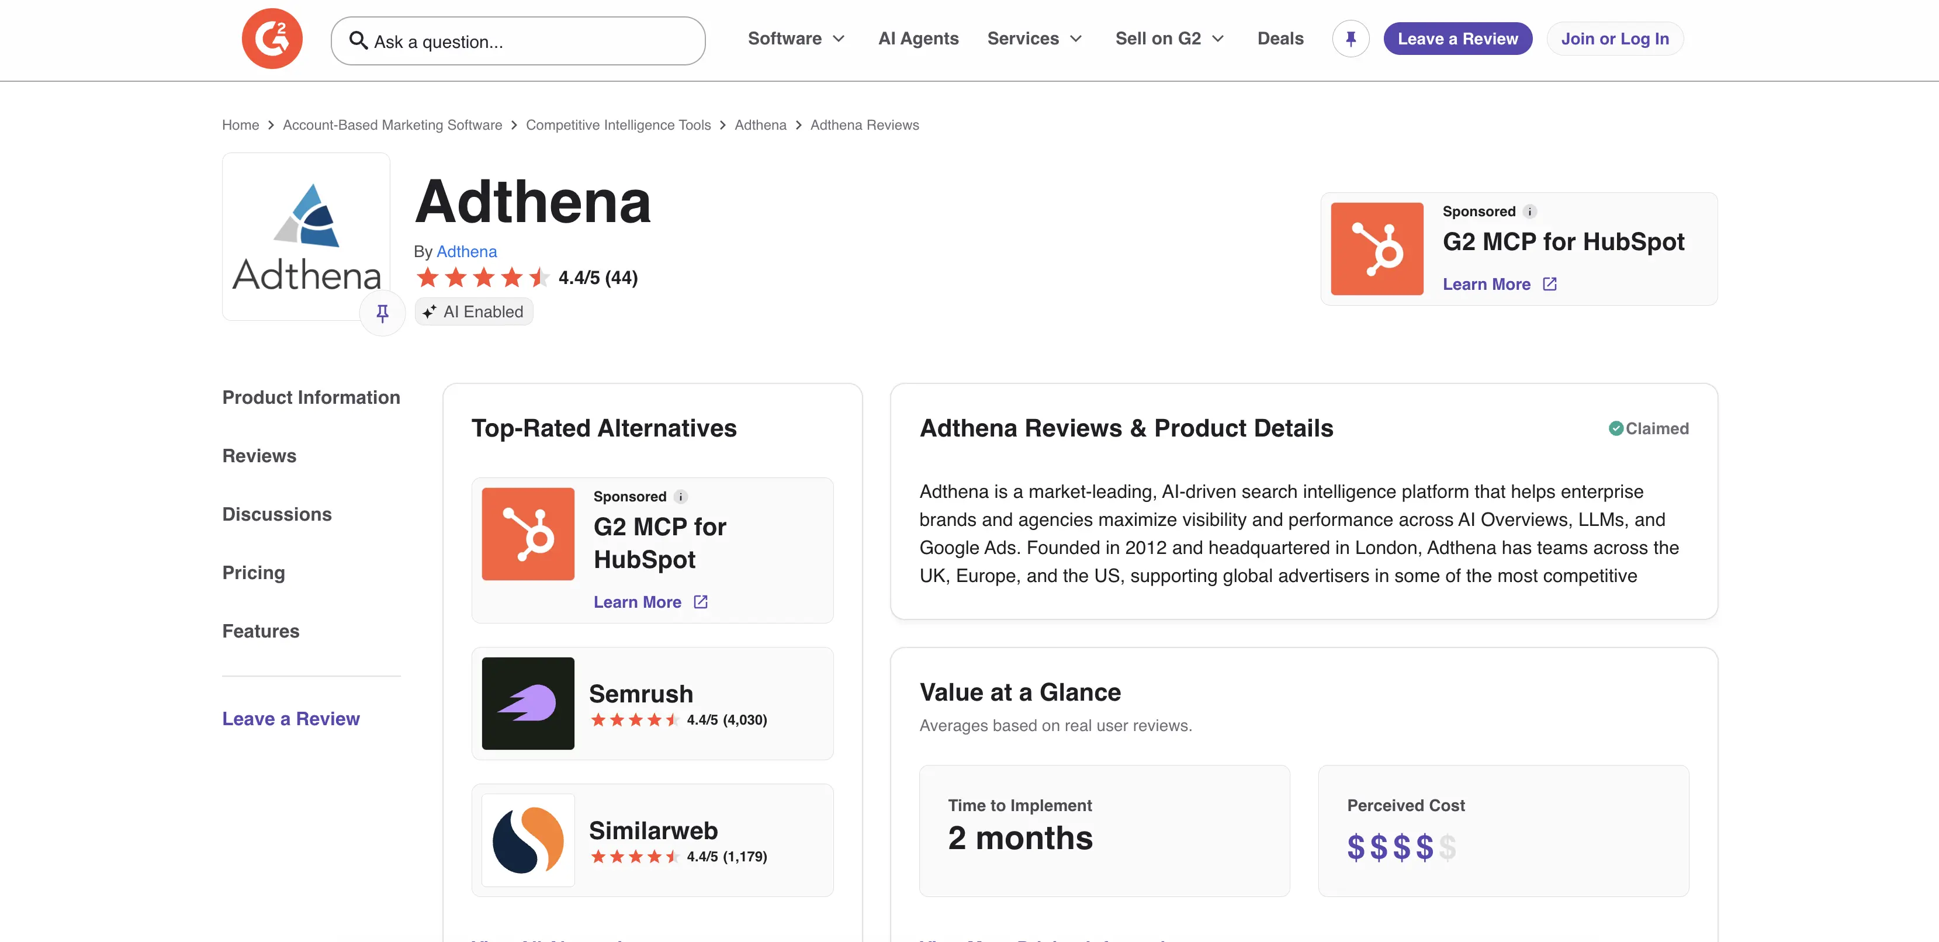Click the green Claimed checkmark badge
Viewport: 1939px width, 942px height.
click(1615, 428)
